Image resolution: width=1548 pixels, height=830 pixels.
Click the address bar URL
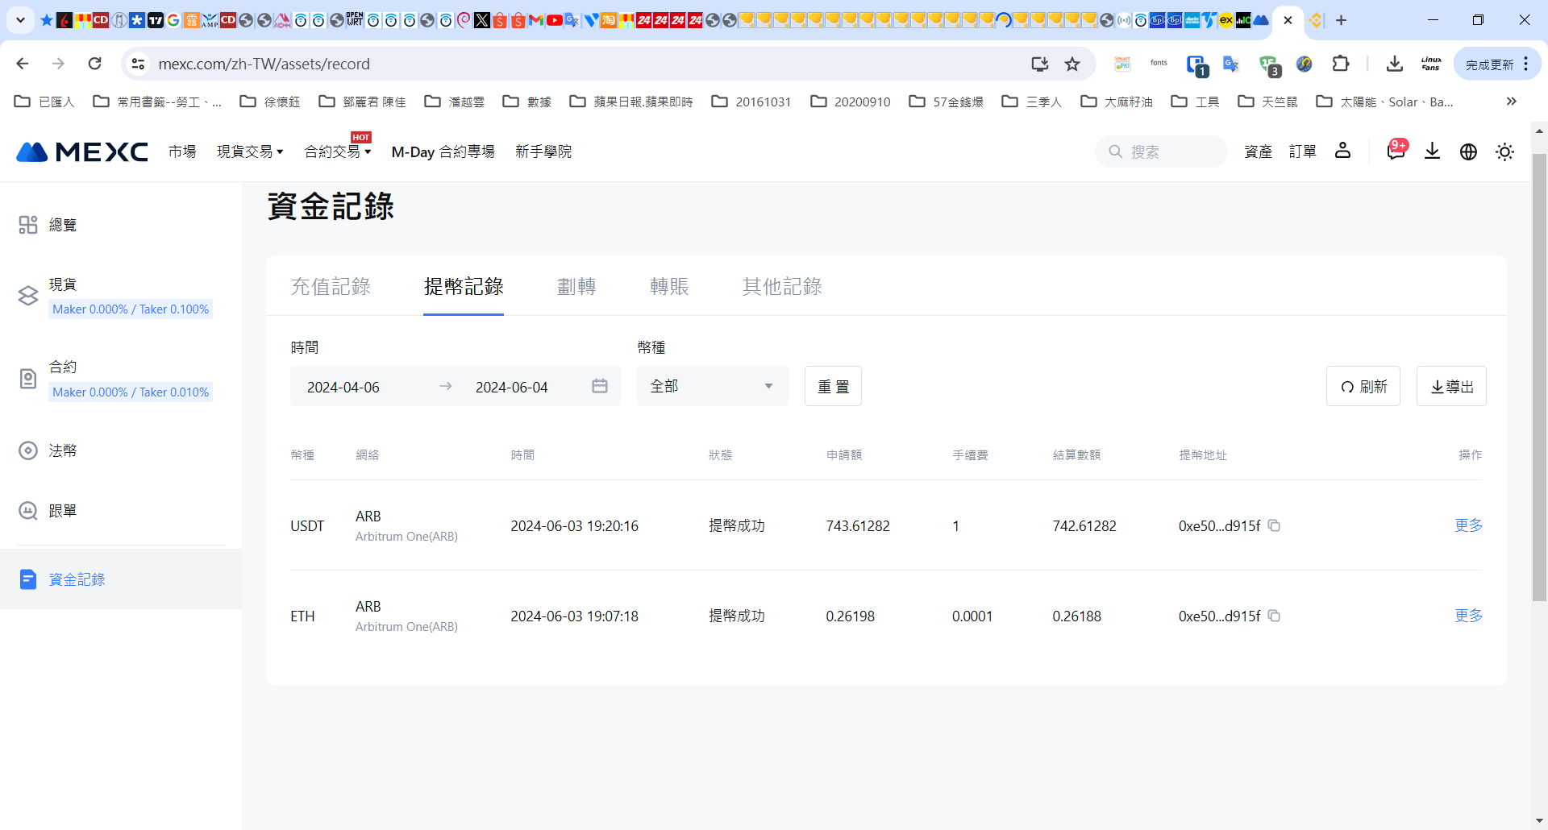click(264, 64)
